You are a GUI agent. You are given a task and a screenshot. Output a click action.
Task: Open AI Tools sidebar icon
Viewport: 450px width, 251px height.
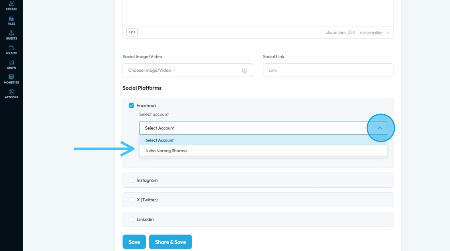pos(11,94)
